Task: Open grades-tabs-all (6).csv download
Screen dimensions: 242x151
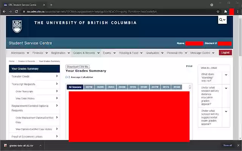Action: [x=21, y=146]
